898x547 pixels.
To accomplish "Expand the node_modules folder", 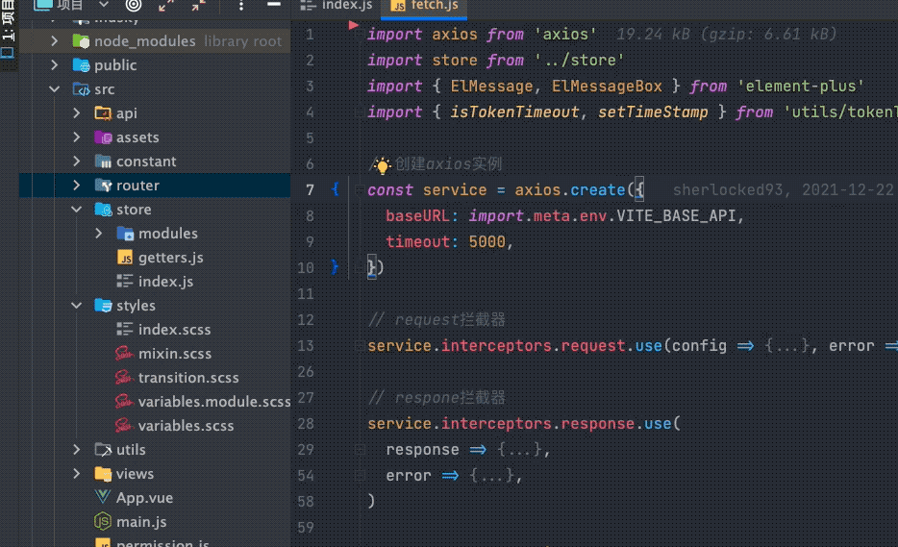I will pyautogui.click(x=55, y=41).
